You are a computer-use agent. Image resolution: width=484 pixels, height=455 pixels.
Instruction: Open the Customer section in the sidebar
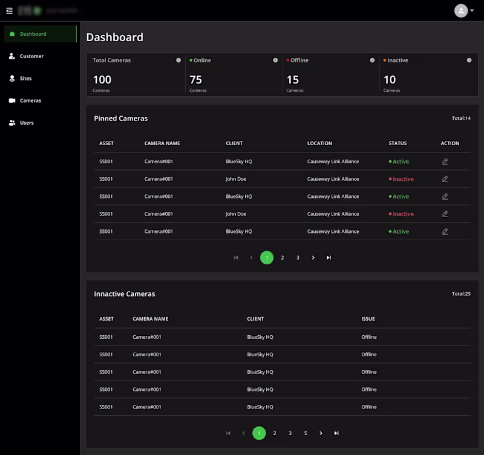coord(31,56)
